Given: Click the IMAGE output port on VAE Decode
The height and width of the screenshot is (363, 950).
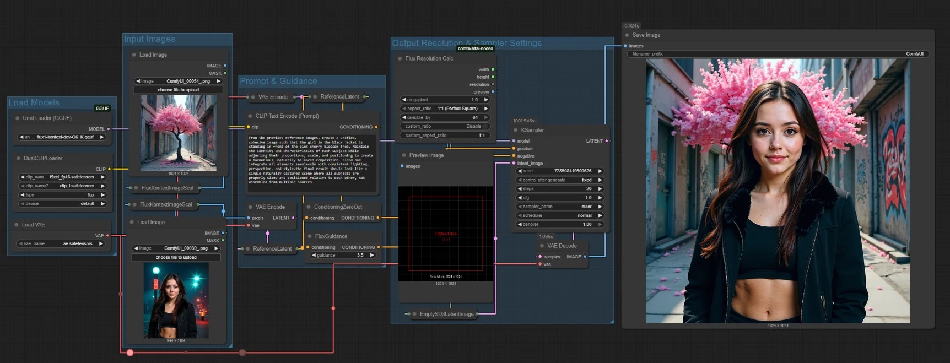Looking at the screenshot, I should pos(585,257).
